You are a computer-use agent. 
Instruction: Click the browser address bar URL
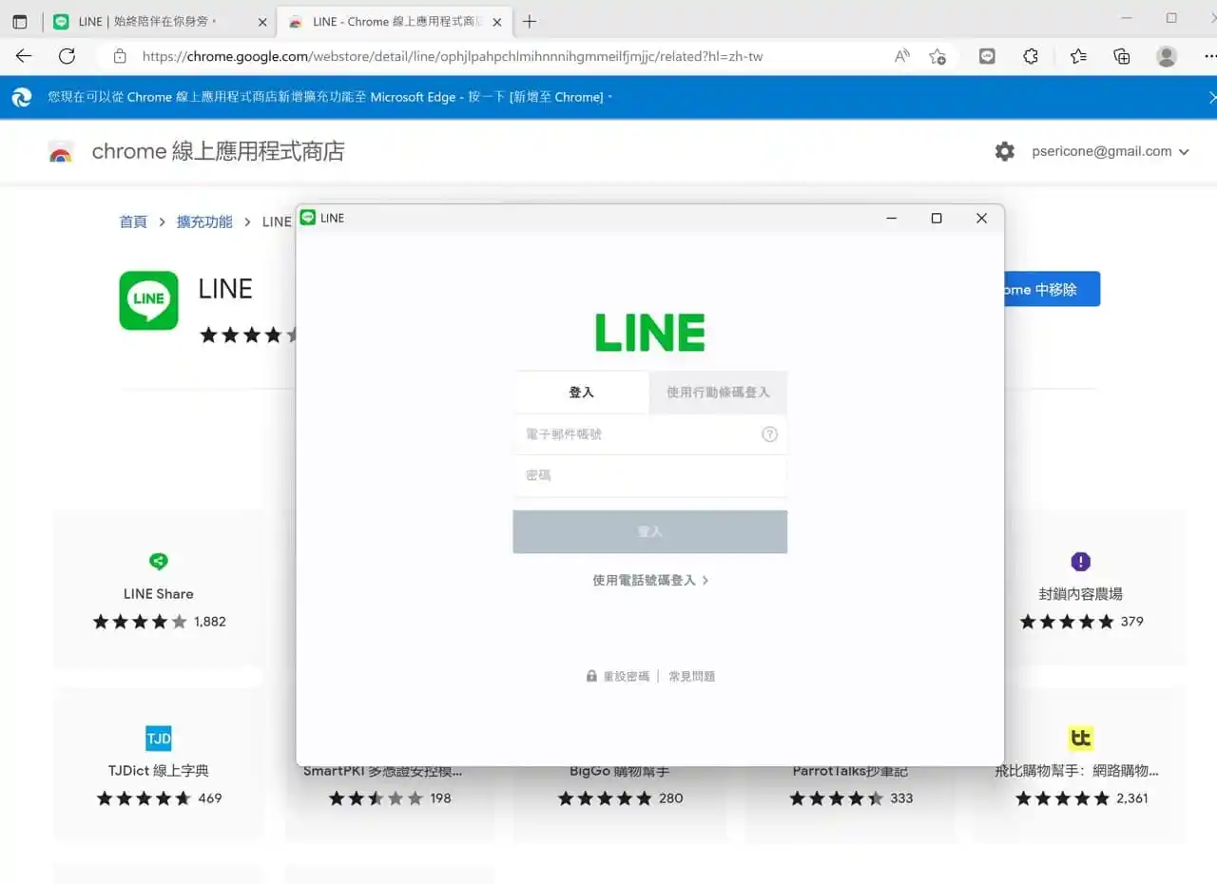click(x=453, y=56)
